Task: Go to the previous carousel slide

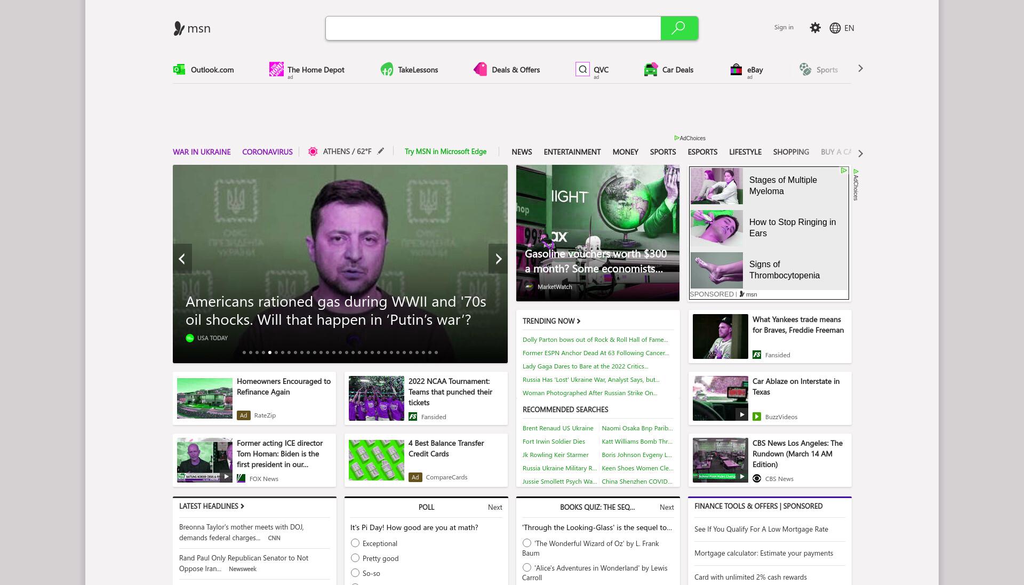Action: coord(182,259)
